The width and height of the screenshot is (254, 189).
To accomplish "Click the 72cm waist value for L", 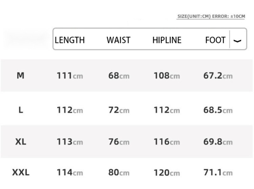I will [x=119, y=110].
